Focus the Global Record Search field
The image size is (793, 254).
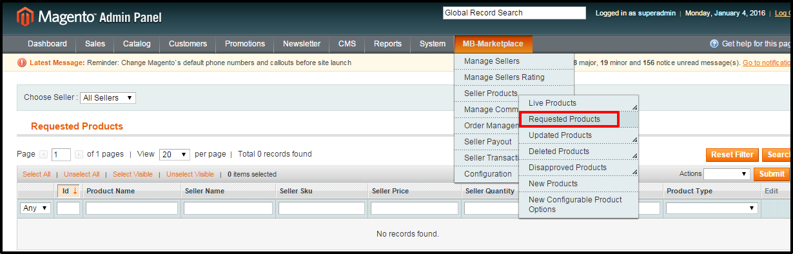pyautogui.click(x=514, y=13)
